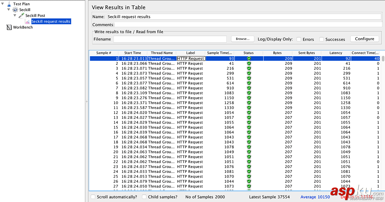
Task: Click the Comments input field
Action: click(x=248, y=25)
